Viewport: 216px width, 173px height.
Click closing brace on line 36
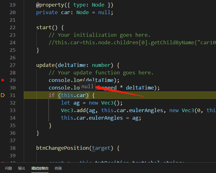pyautogui.click(x=38, y=133)
